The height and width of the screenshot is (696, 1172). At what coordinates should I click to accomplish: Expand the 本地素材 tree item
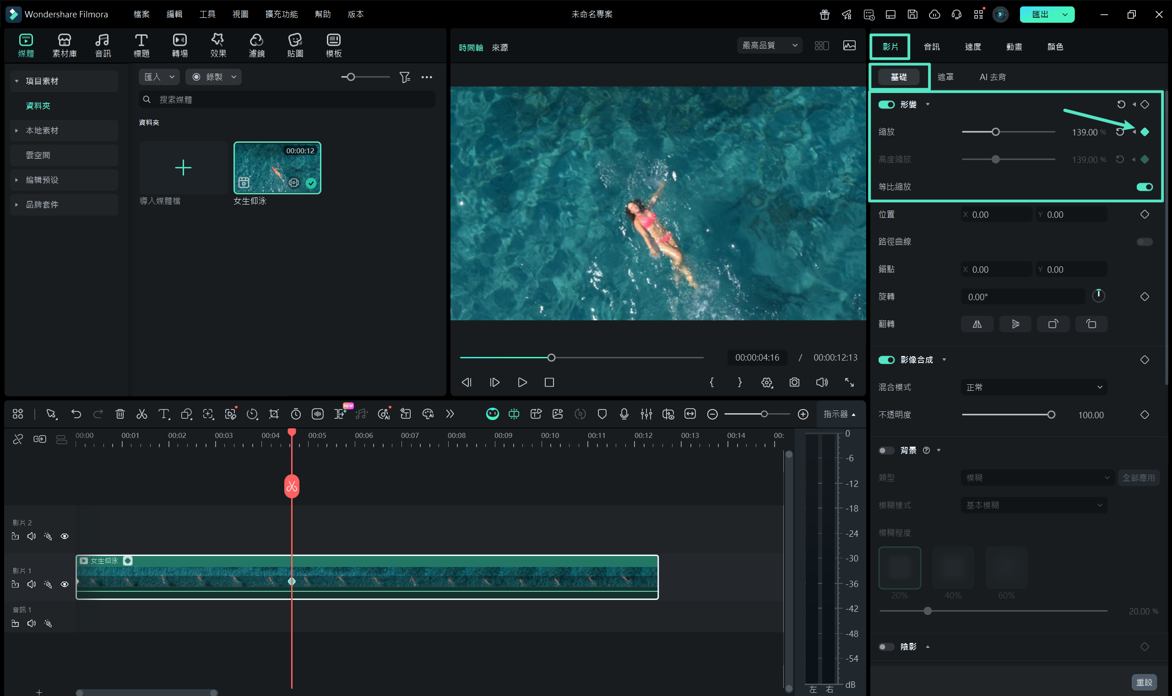click(x=16, y=130)
